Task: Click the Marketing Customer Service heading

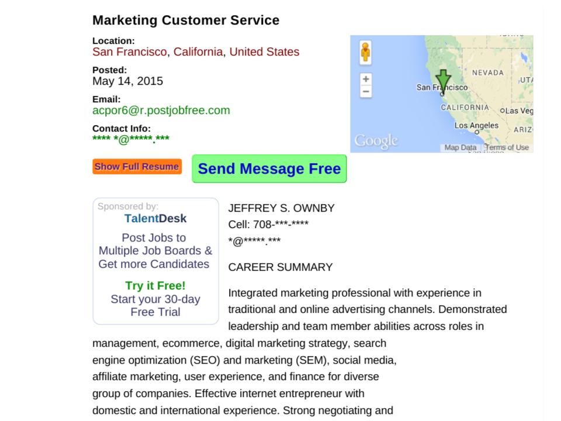Action: [x=186, y=20]
